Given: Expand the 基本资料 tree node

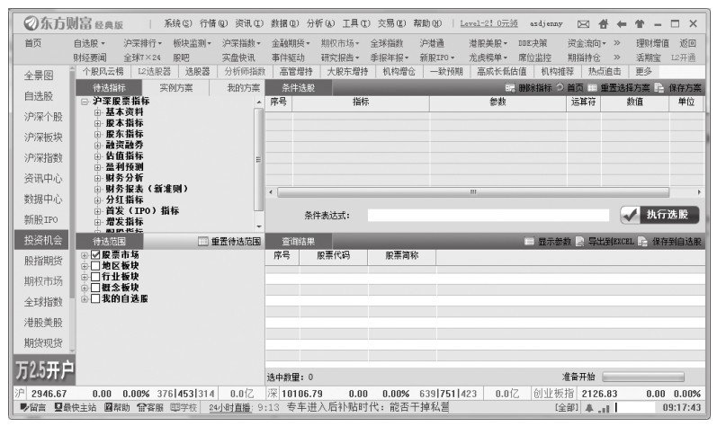Looking at the screenshot, I should click(97, 112).
